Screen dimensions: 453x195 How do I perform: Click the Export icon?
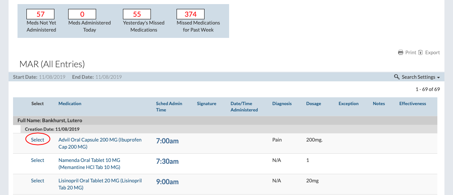pos(420,52)
